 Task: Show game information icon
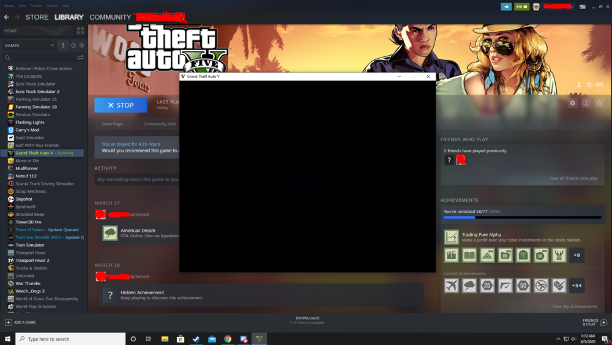point(586,103)
